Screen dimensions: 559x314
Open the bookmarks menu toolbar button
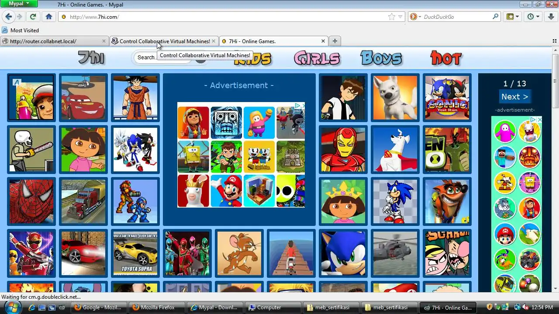(x=513, y=17)
